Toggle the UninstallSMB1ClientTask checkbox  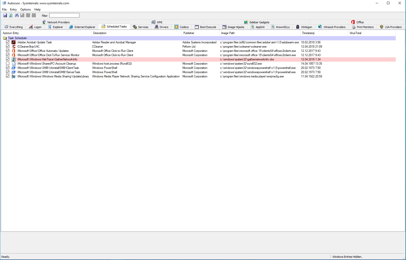8,68
